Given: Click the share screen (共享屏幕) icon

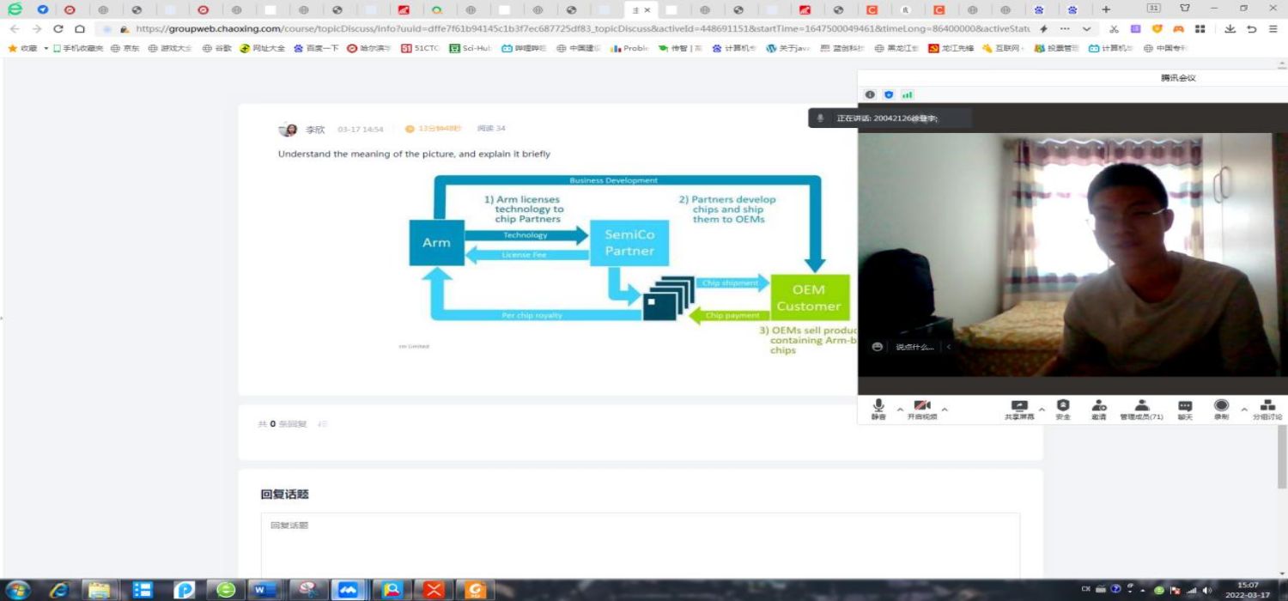Looking at the screenshot, I should click(1019, 407).
